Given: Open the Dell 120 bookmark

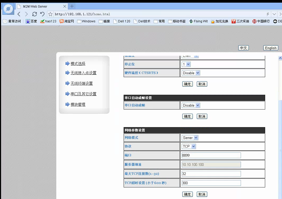Looking at the screenshot, I should point(122,21).
